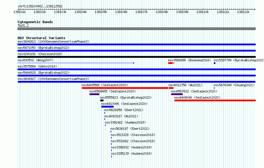Select the nsv5676349 (Chuang2021) label
Screen dimensions: 264x168
coord(234,85)
